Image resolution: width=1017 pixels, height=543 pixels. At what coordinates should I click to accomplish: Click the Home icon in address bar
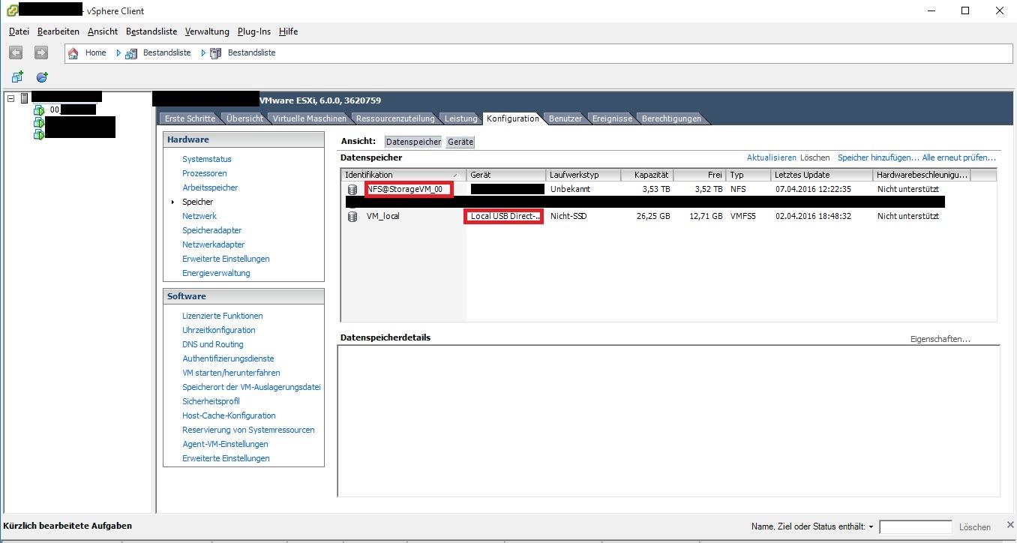click(73, 52)
